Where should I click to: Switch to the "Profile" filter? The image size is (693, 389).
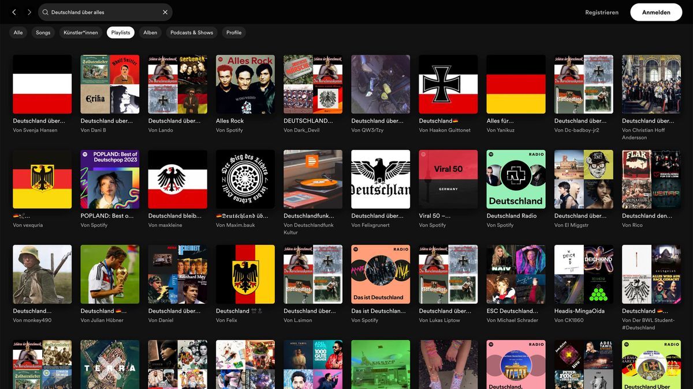point(234,33)
